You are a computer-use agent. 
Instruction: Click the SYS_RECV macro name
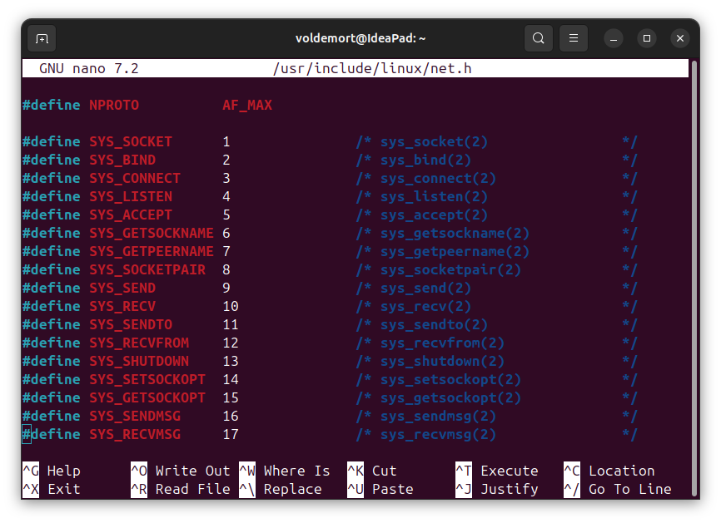click(122, 306)
